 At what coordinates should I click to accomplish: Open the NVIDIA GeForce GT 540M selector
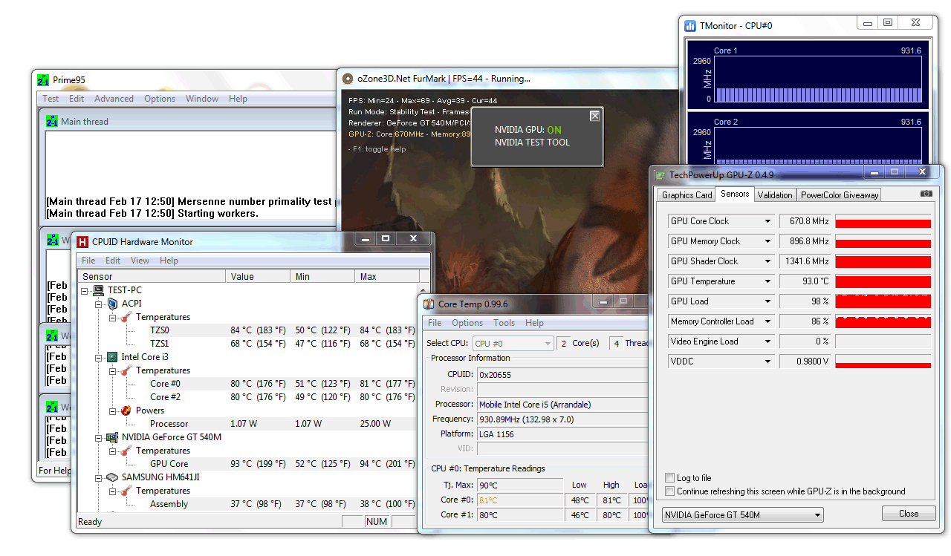click(x=742, y=515)
